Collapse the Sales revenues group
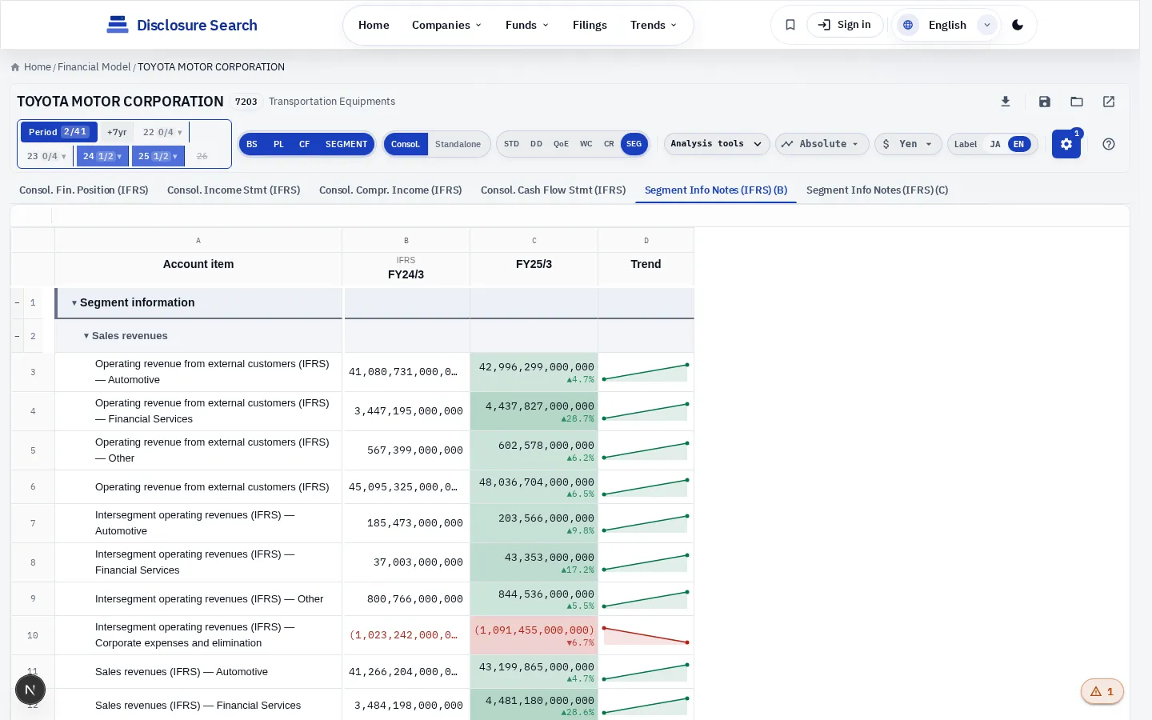The width and height of the screenshot is (1152, 720). (x=86, y=336)
